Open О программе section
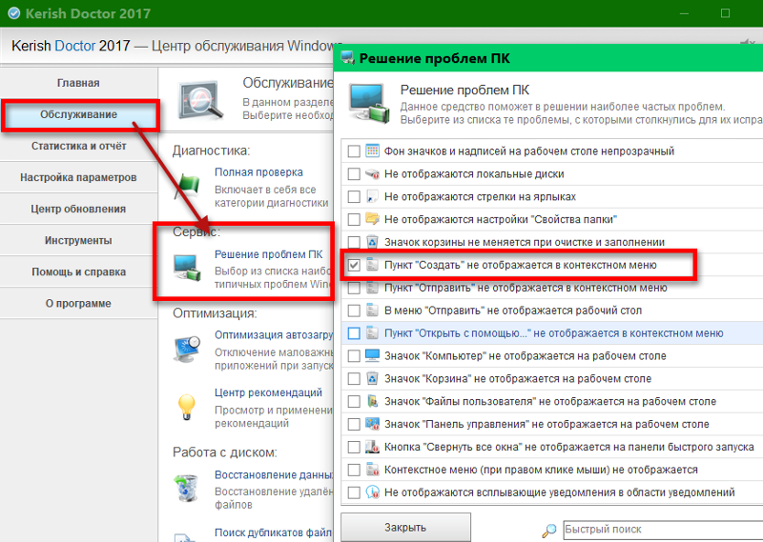This screenshot has height=542, width=763. [78, 303]
